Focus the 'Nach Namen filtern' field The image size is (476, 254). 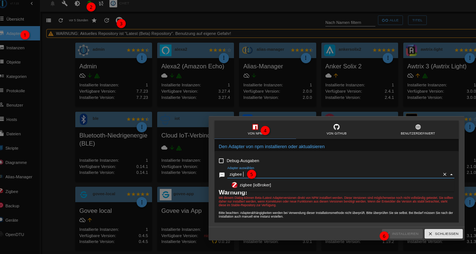point(350,22)
